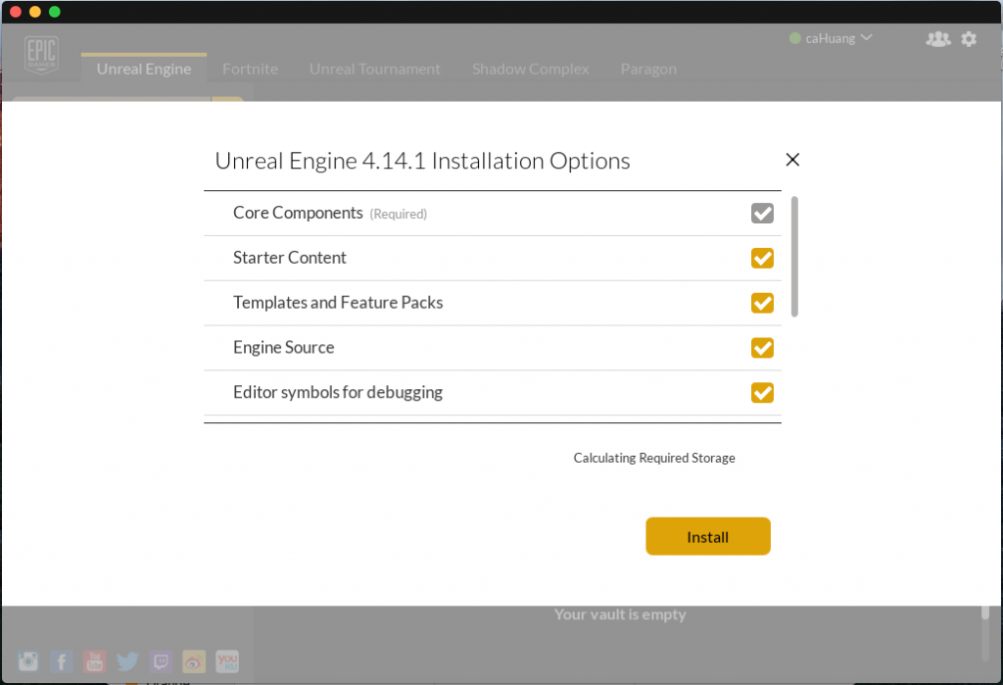1003x685 pixels.
Task: Open the Instagram social icon
Action: click(x=28, y=661)
